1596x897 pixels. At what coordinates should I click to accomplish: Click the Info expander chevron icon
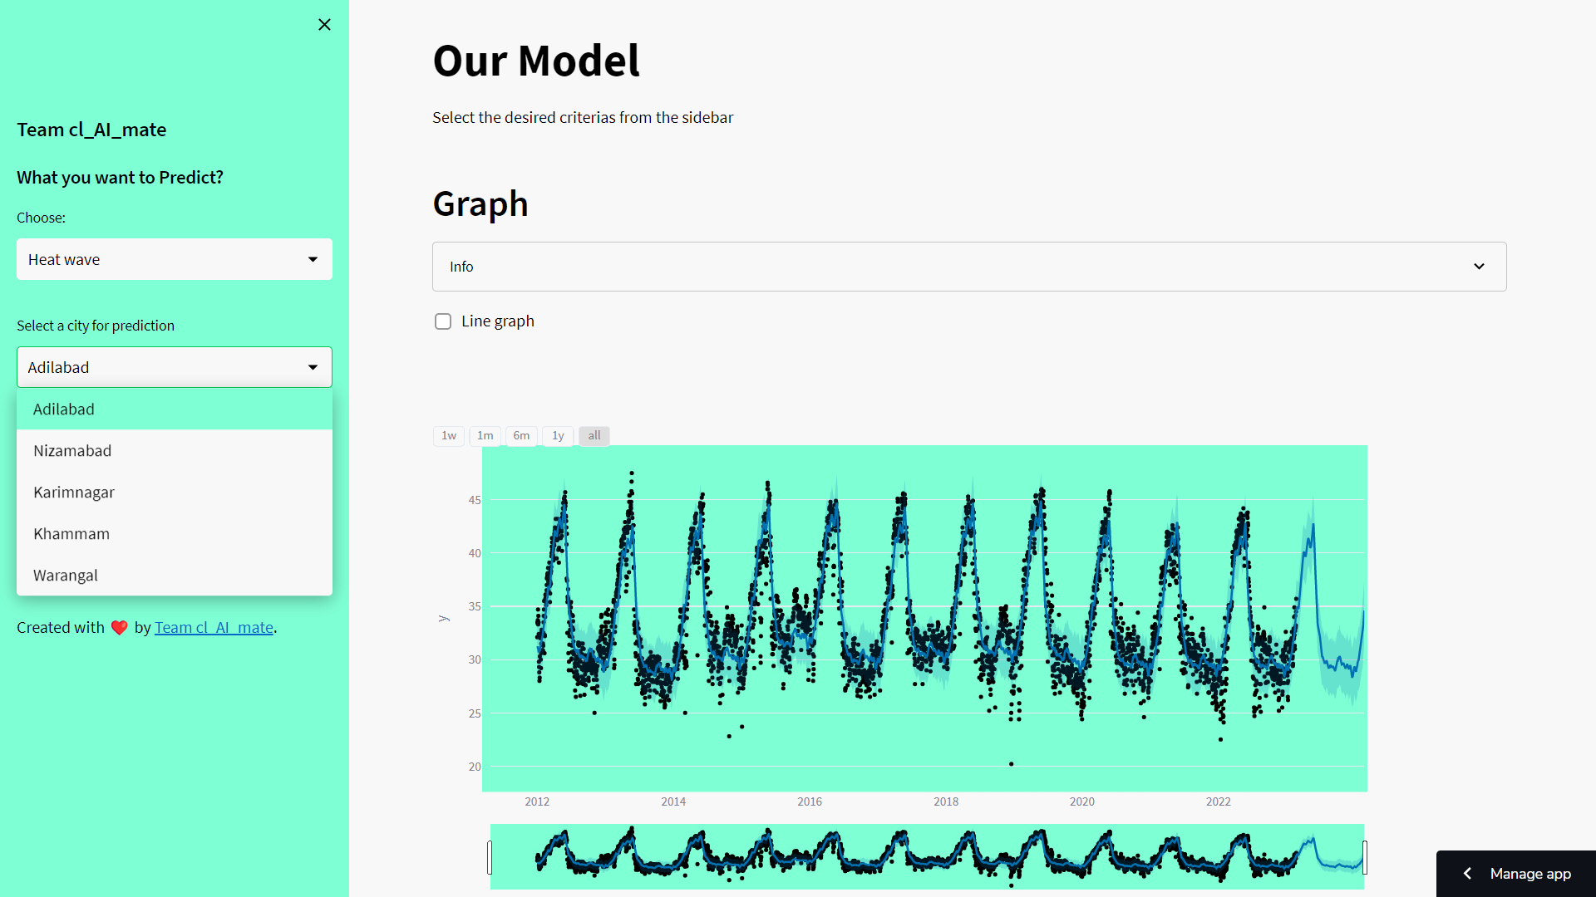click(1479, 267)
